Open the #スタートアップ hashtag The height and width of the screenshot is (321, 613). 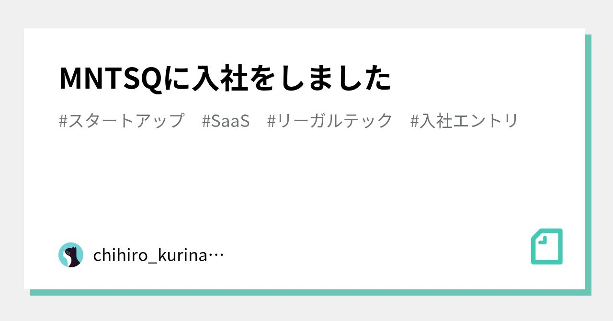(x=121, y=121)
